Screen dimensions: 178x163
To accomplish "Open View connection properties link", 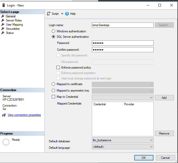I will click(x=24, y=115).
